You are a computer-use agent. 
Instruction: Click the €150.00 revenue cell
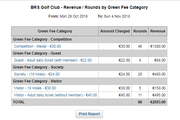click(158, 88)
